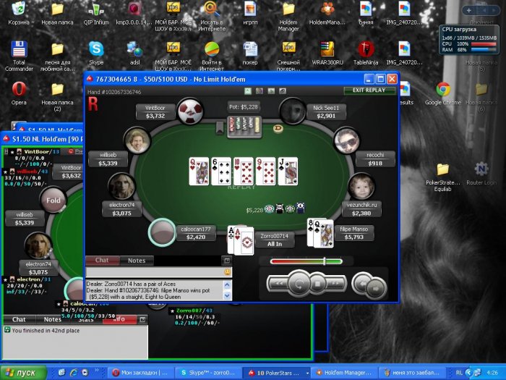This screenshot has height=380, width=506.
Task: Click Opera Мои закладки taskbar button
Action: (141, 373)
